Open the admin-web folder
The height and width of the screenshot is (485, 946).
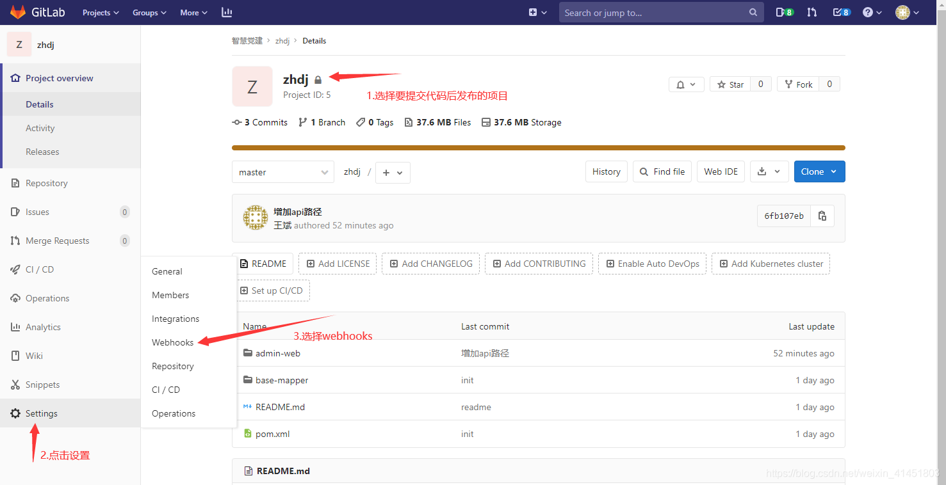pos(278,353)
